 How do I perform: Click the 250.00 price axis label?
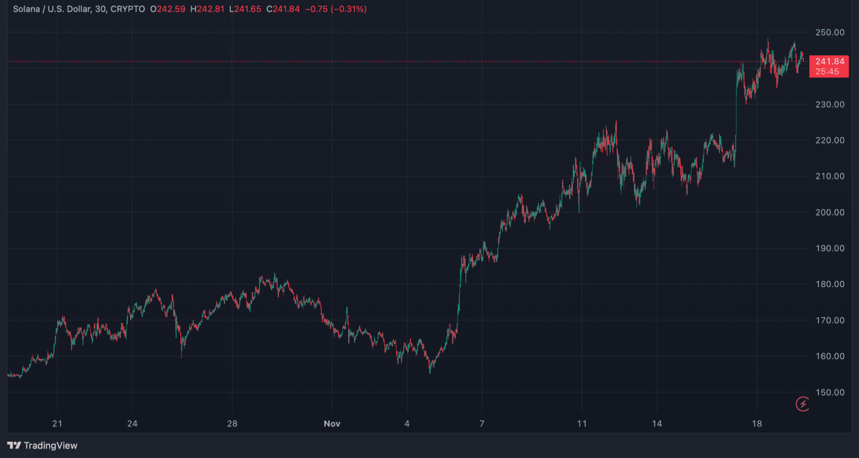coord(830,33)
